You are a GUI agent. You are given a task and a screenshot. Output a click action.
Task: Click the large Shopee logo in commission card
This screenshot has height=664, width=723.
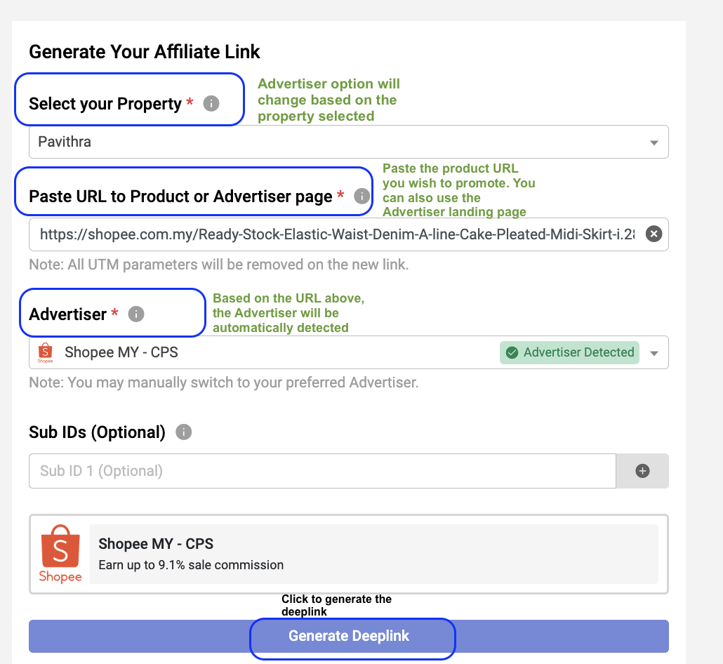pyautogui.click(x=60, y=554)
